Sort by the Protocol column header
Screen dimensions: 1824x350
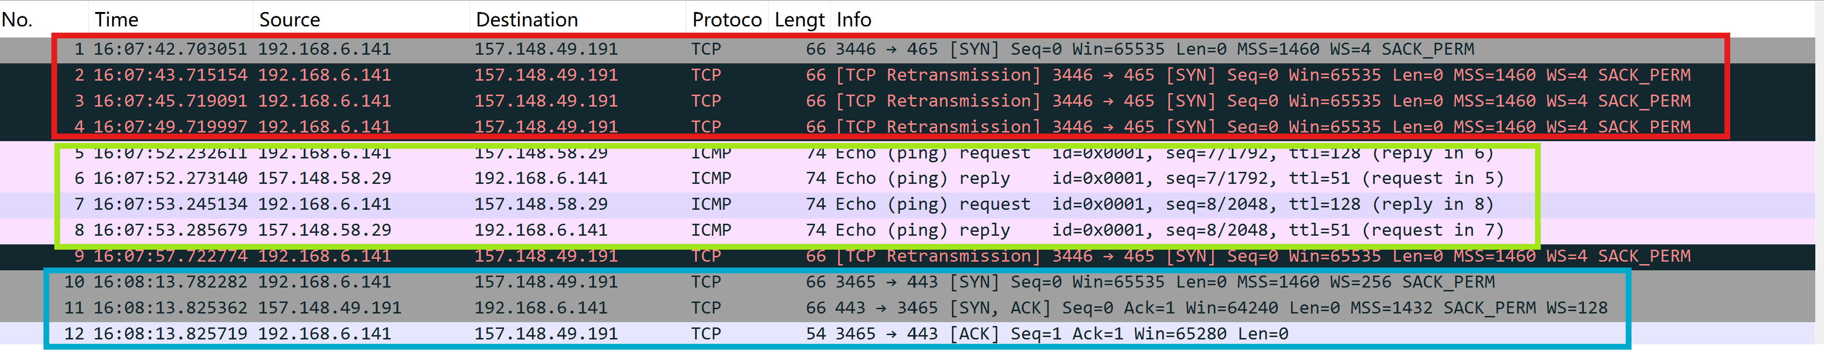[x=726, y=20]
